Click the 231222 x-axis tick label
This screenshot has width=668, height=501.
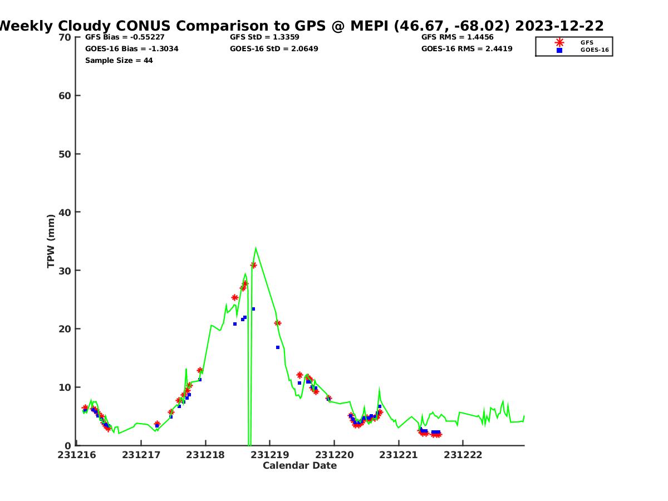click(463, 455)
